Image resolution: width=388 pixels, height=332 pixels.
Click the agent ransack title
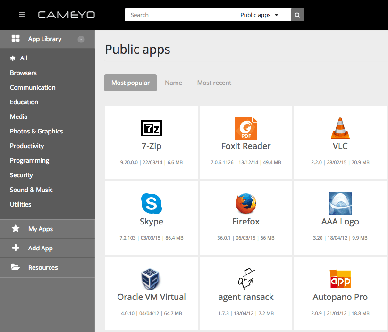pyautogui.click(x=246, y=298)
